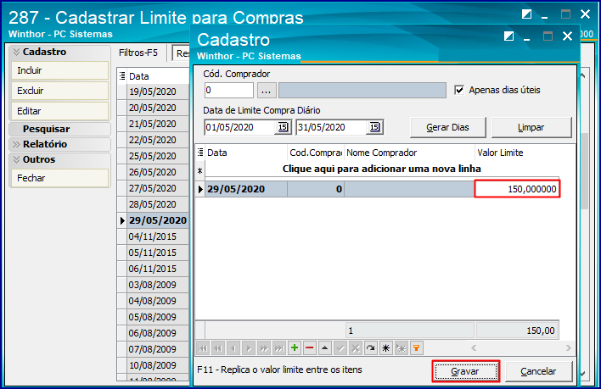Click the Cadastro grid column chooser icon
This screenshot has width=601, height=389.
pyautogui.click(x=200, y=153)
